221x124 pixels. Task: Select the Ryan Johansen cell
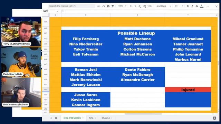coord(137,44)
